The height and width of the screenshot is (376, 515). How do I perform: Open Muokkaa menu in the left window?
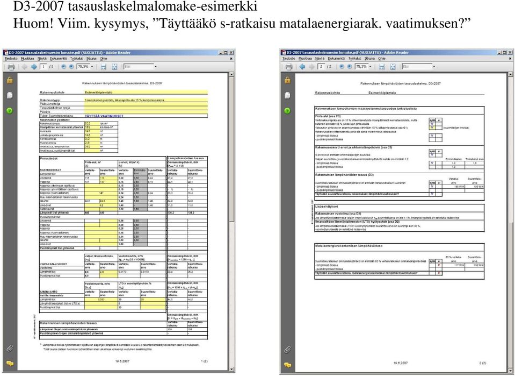coord(27,59)
